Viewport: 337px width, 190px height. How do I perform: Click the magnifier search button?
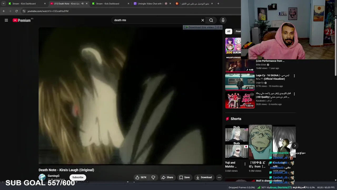(x=211, y=20)
